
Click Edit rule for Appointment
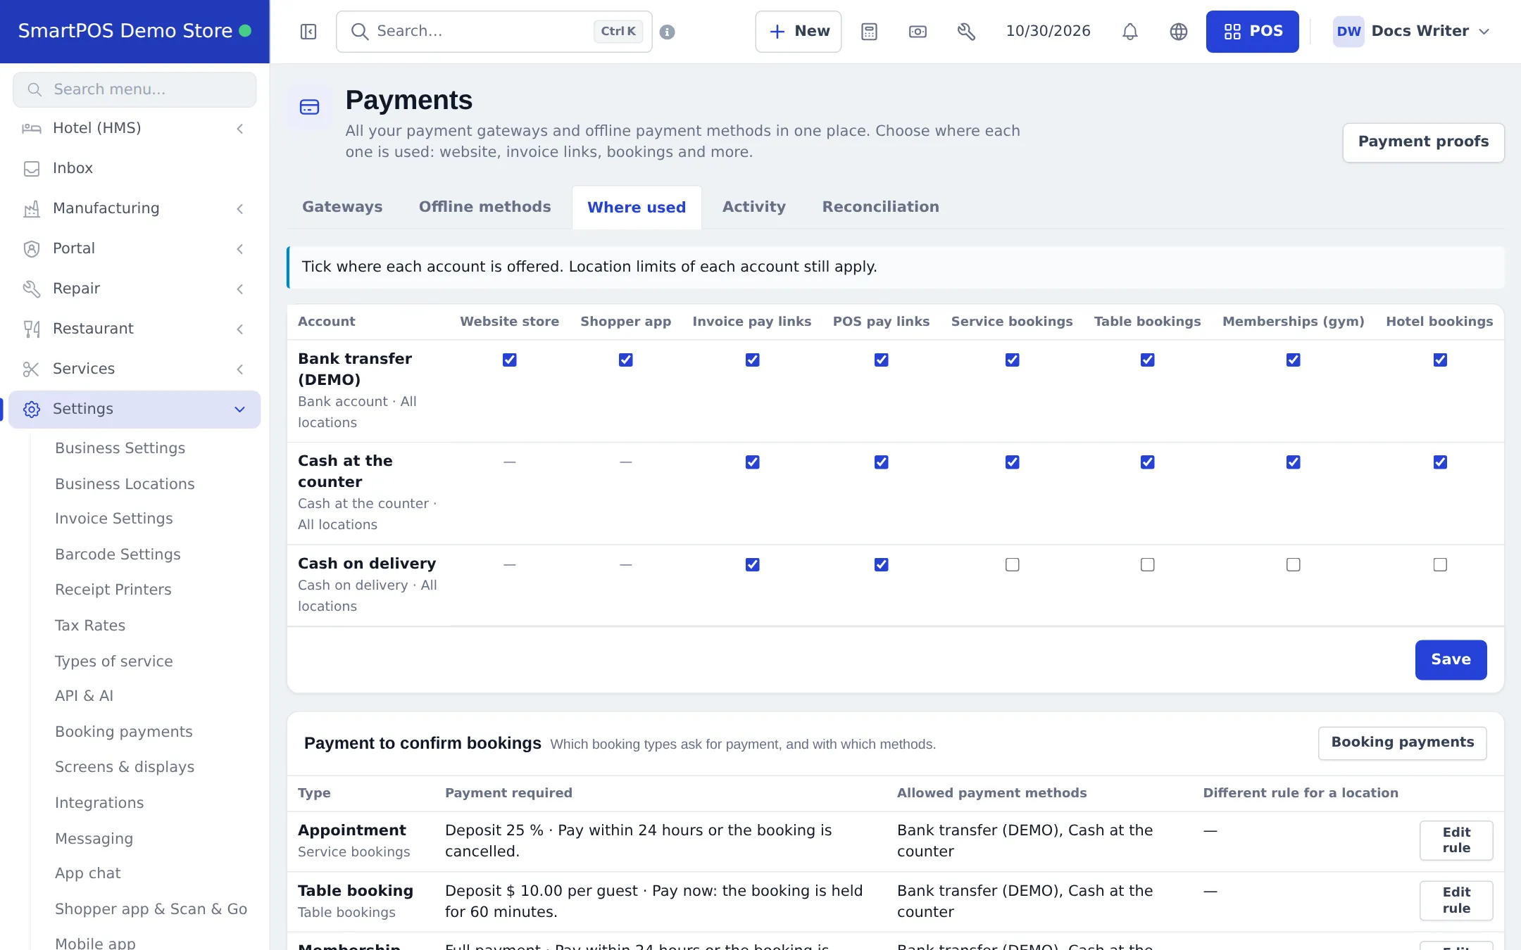(1456, 840)
